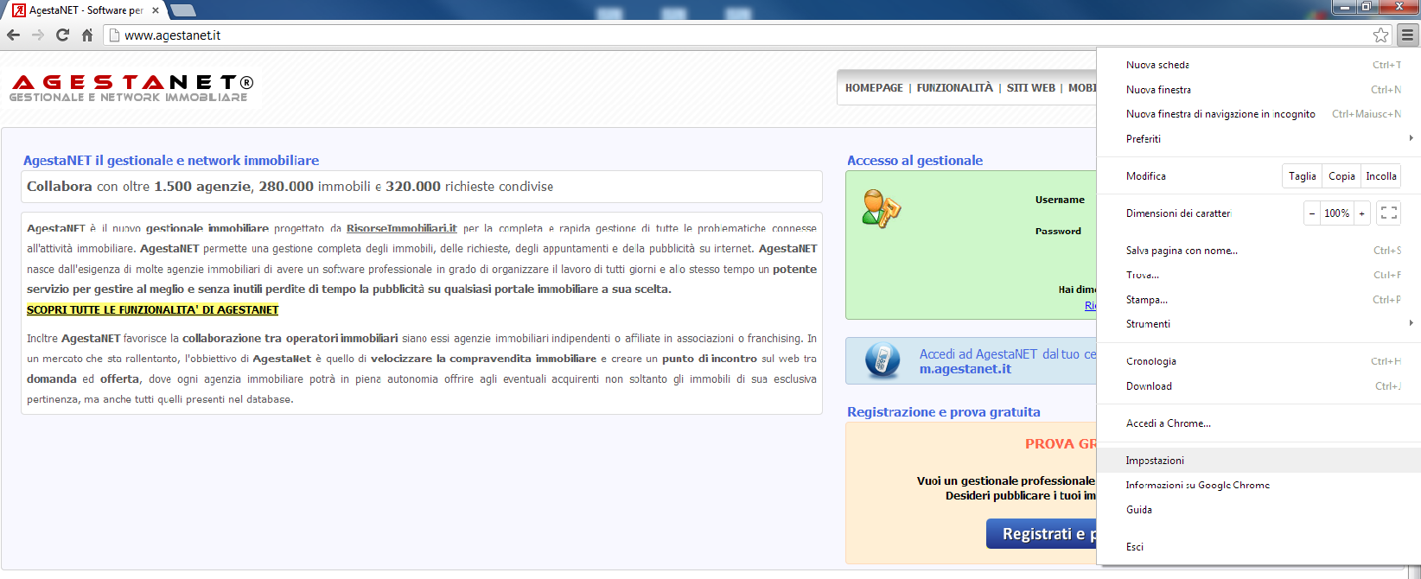Close the Chrome hamburger menu button
The image size is (1421, 579).
click(1407, 35)
